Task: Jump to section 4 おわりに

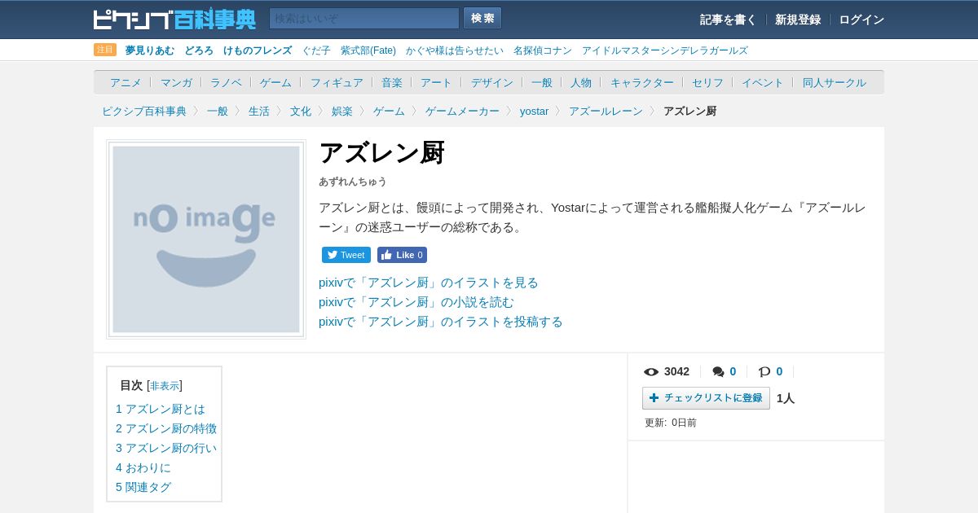Action: pos(143,467)
